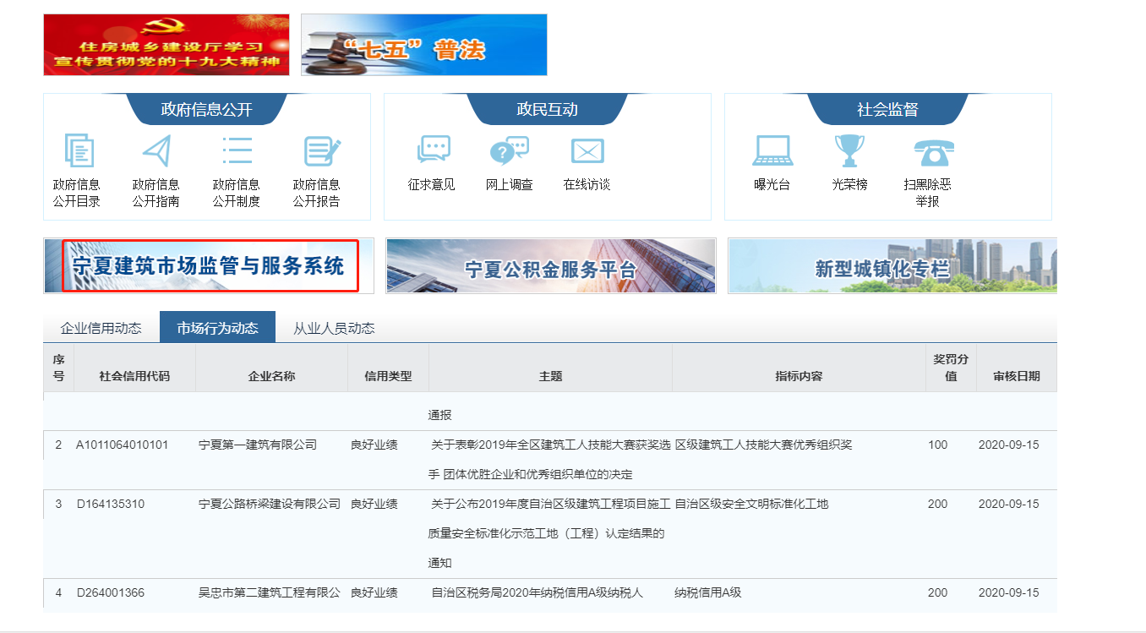Open the 宁夏建筑市场监管与服务系统 banner
Image resolution: width=1146 pixels, height=633 pixels.
point(209,266)
